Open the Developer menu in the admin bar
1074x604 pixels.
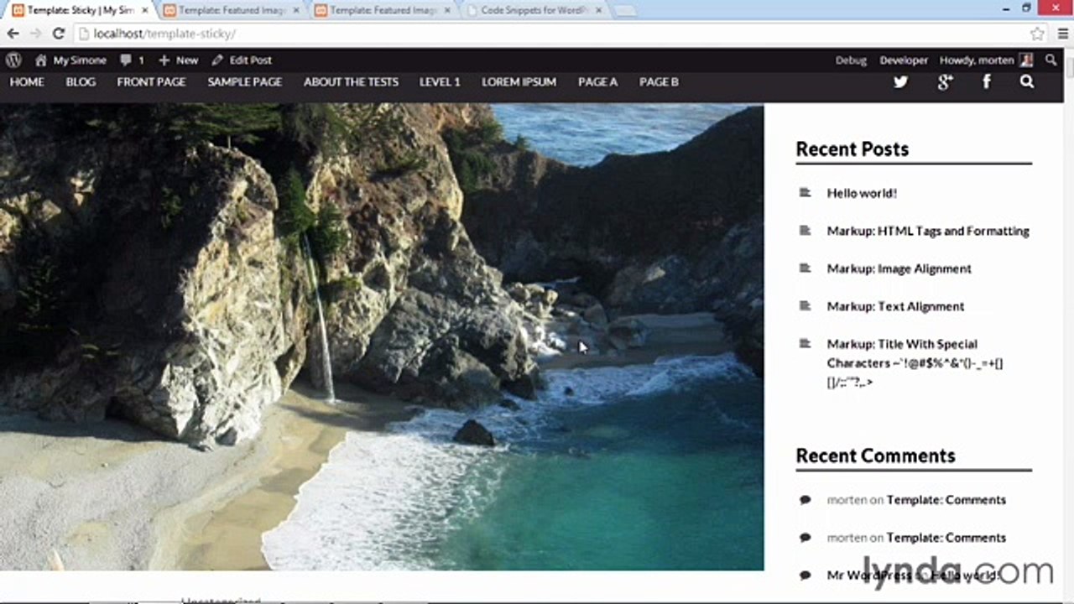pos(904,60)
